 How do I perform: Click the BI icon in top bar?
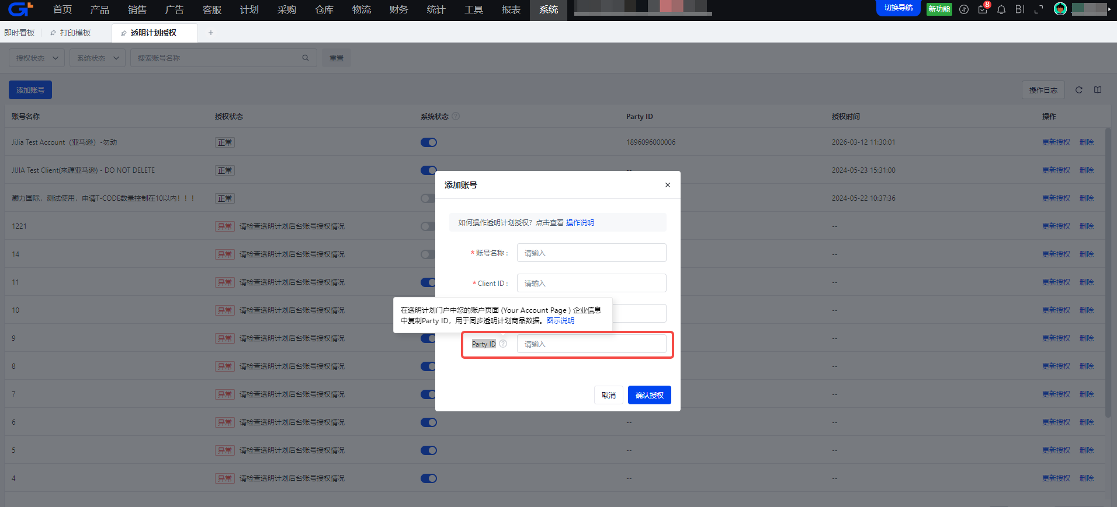click(1020, 9)
